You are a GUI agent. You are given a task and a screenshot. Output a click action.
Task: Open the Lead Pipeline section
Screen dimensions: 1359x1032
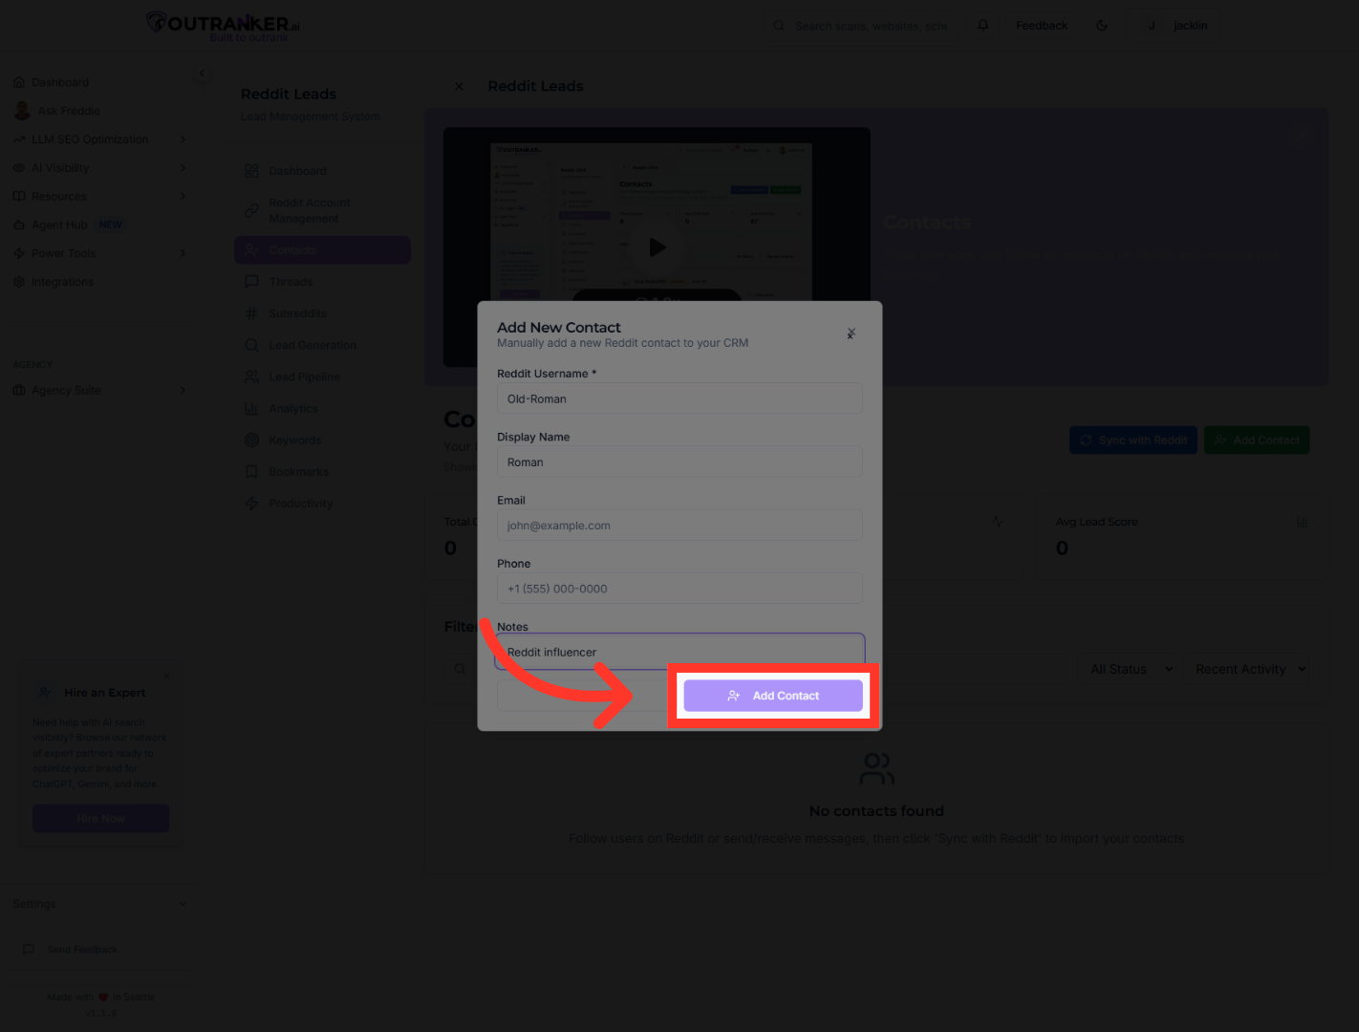tap(322, 376)
